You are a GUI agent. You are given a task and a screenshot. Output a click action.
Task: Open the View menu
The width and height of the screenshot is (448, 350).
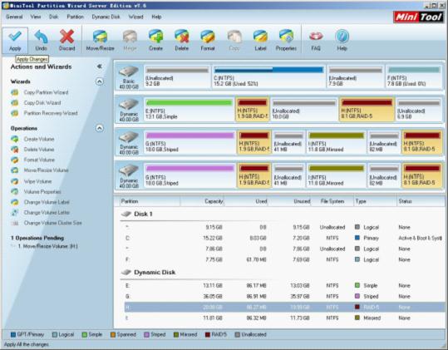[36, 17]
